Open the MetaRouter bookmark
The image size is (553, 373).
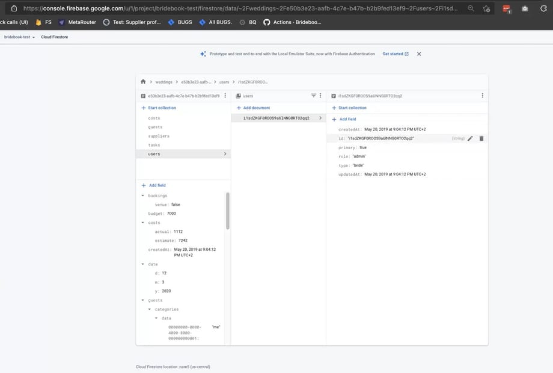tap(77, 22)
